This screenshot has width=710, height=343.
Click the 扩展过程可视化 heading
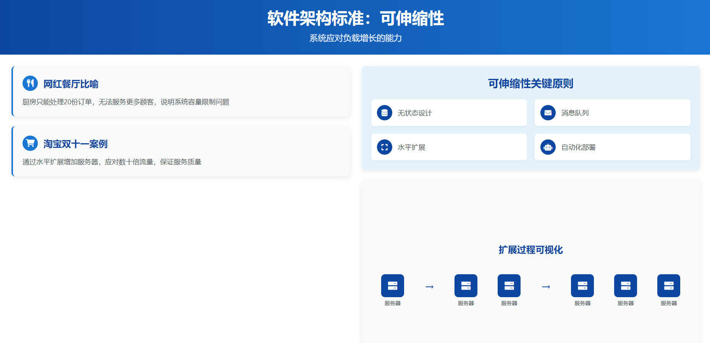(531, 250)
